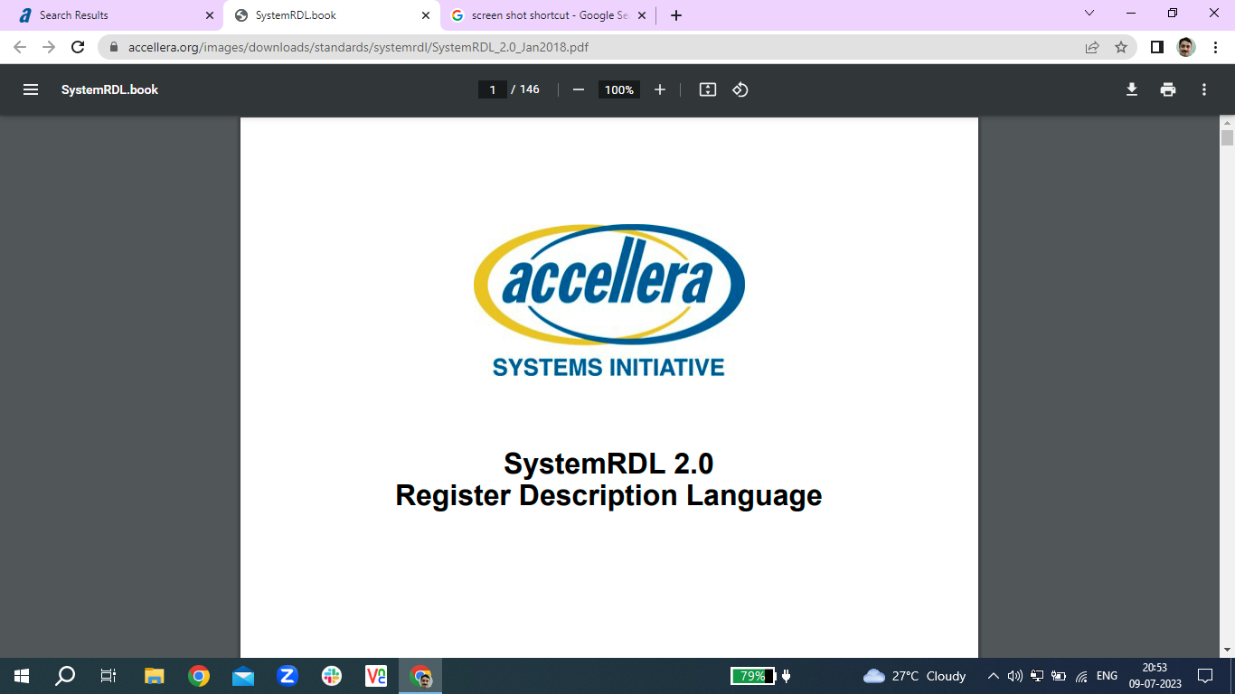Bookmark this page with the star
This screenshot has width=1235, height=694.
(x=1121, y=47)
